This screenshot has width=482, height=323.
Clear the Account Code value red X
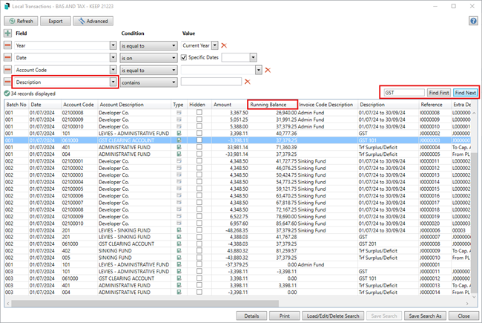(x=268, y=71)
